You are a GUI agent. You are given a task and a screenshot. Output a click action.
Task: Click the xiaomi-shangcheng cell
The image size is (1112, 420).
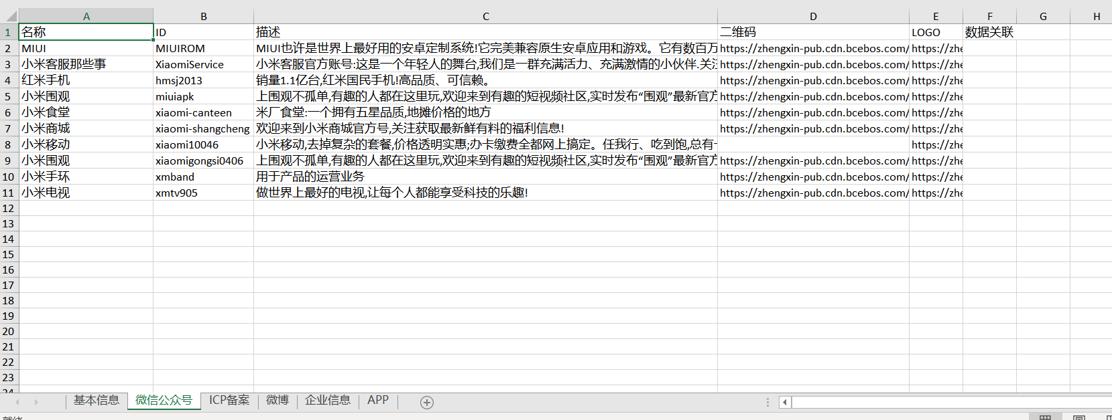[204, 128]
